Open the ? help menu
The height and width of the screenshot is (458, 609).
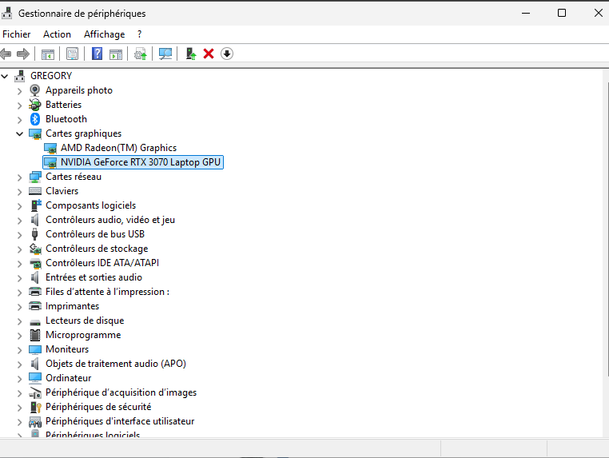139,34
